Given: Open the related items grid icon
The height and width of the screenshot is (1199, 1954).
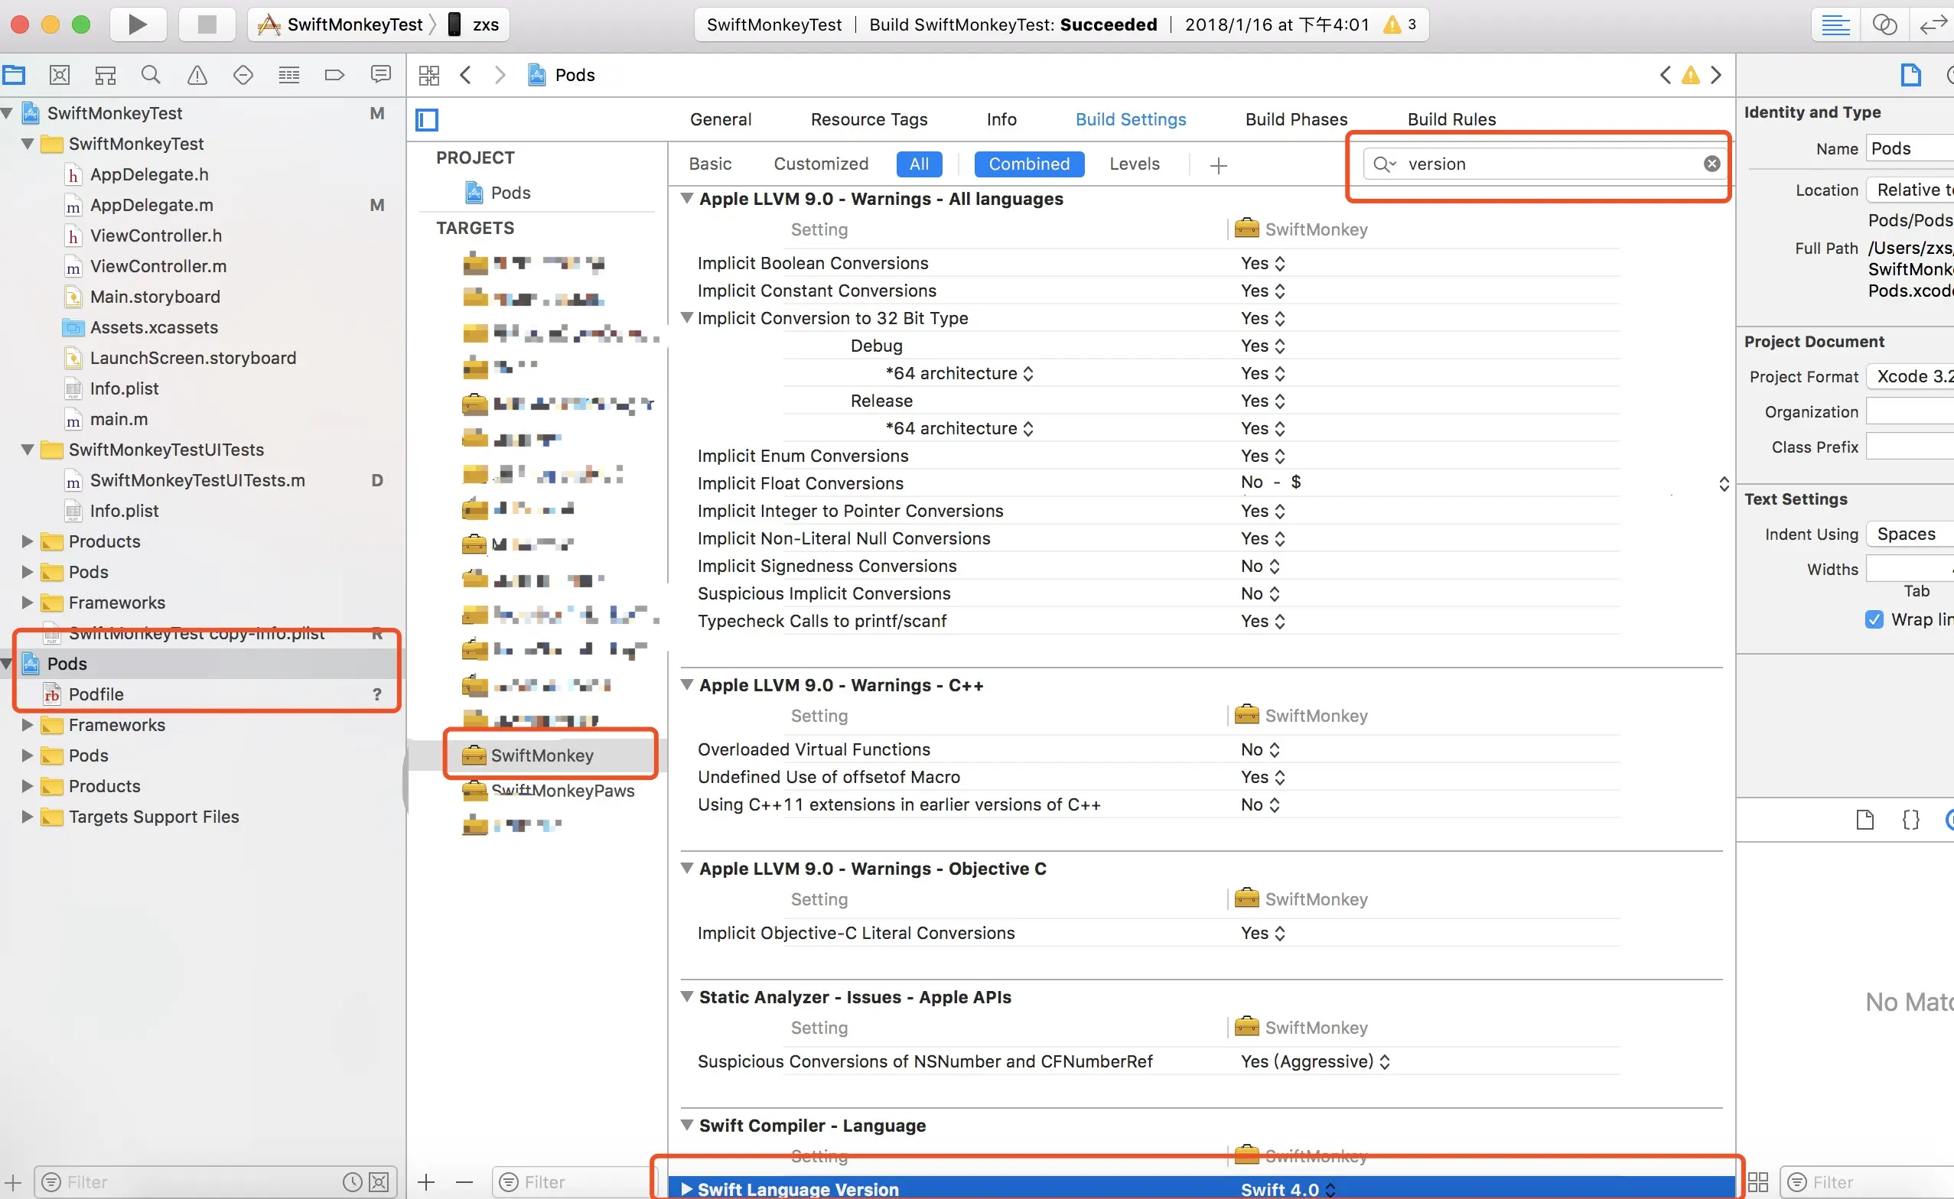Looking at the screenshot, I should click(429, 76).
